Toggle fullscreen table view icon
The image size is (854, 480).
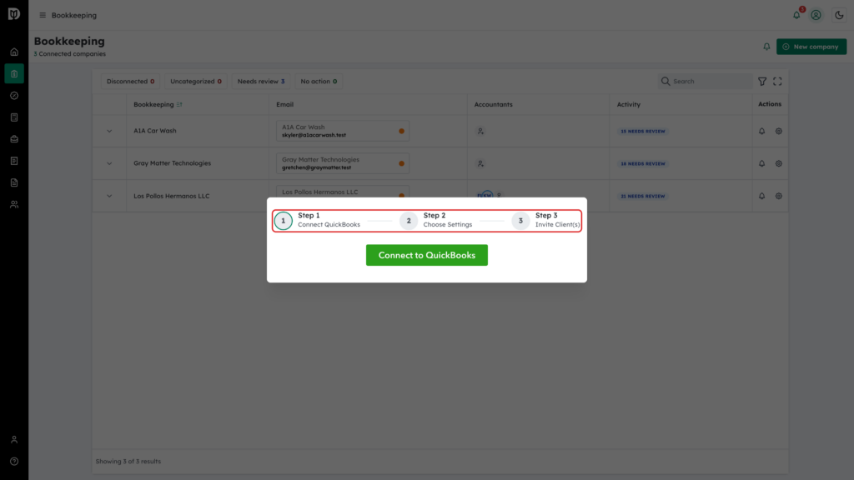(x=777, y=82)
